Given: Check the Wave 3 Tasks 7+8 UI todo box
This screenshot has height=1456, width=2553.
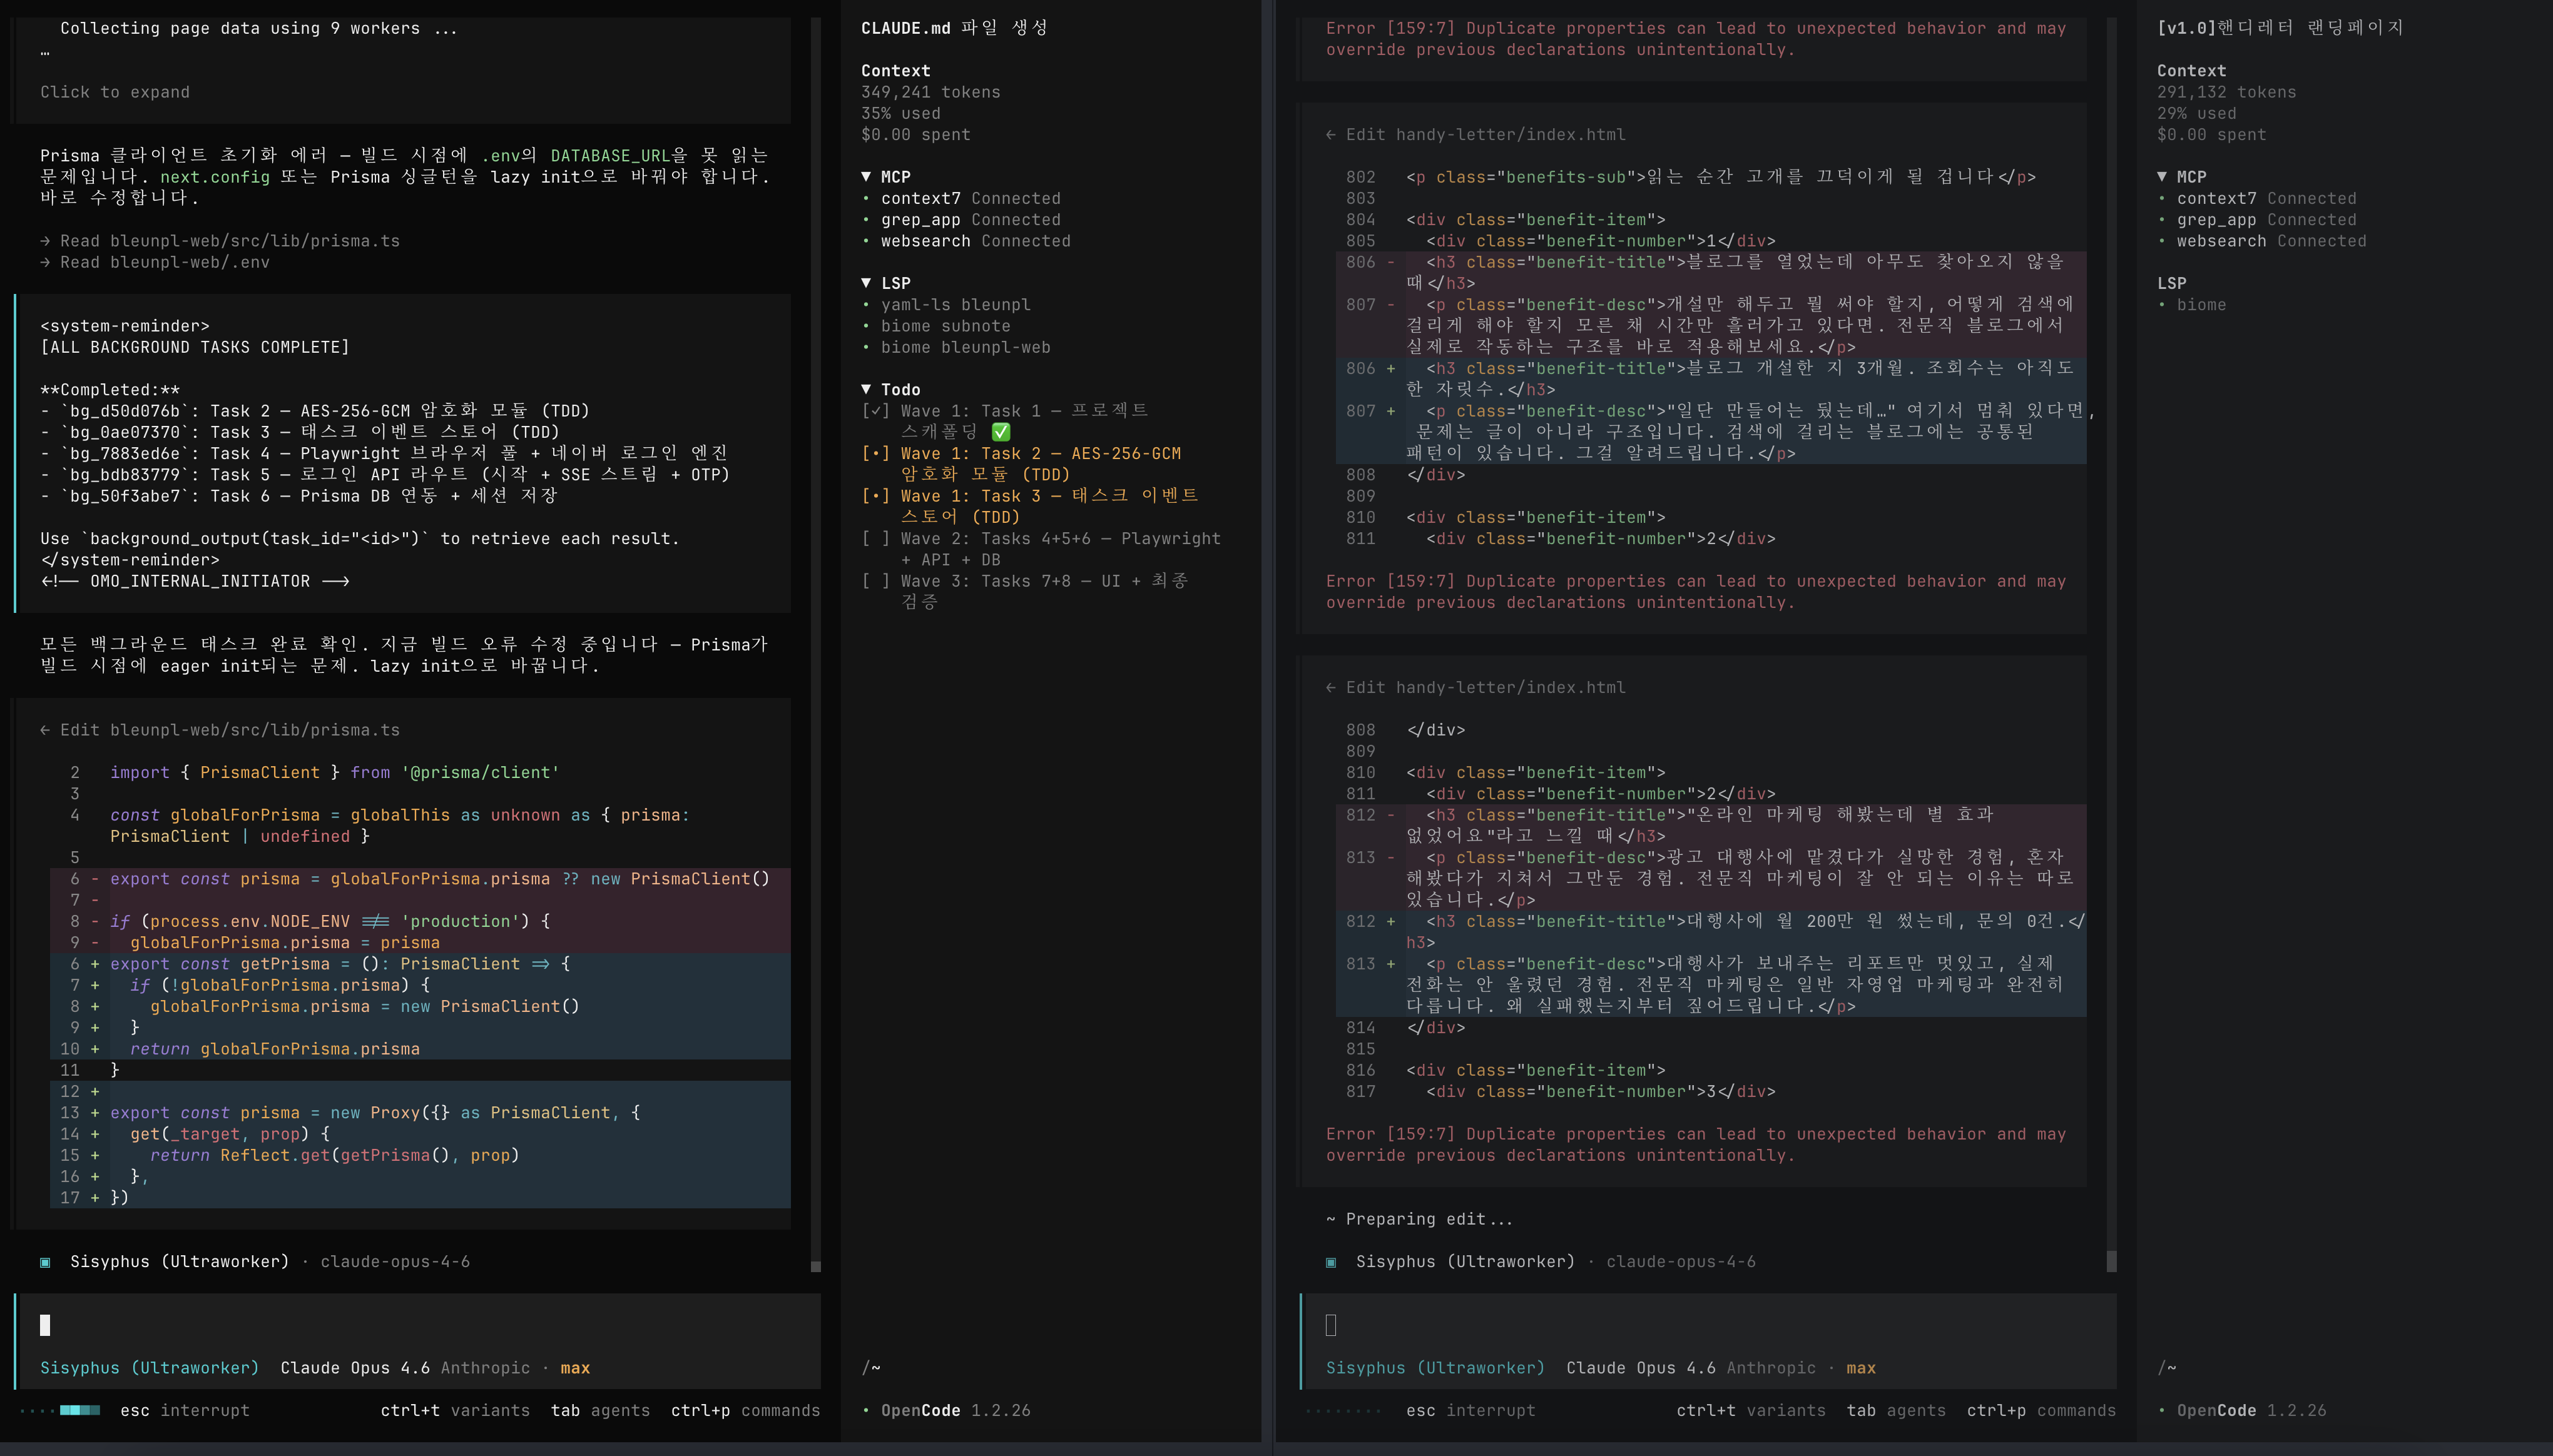Looking at the screenshot, I should tap(875, 581).
